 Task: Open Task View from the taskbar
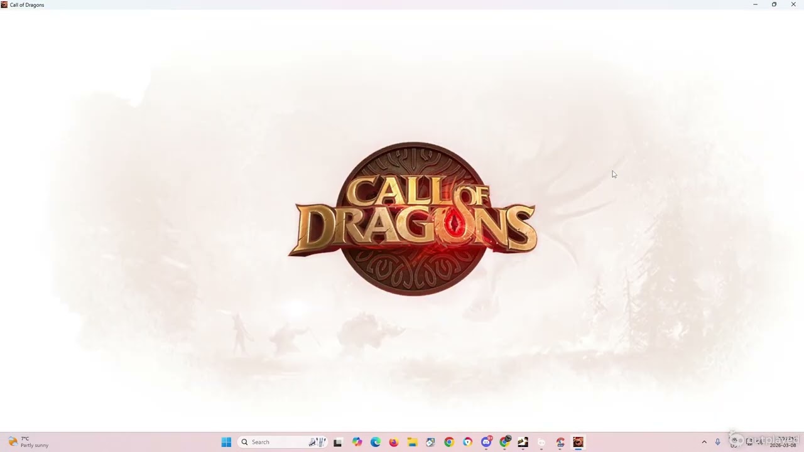pyautogui.click(x=338, y=442)
